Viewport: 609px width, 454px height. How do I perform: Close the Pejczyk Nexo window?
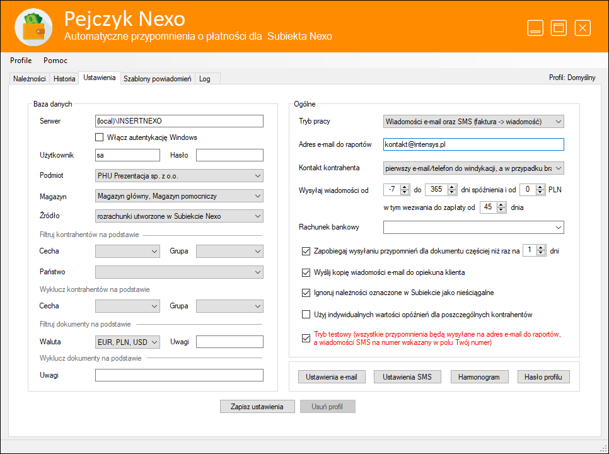point(583,28)
